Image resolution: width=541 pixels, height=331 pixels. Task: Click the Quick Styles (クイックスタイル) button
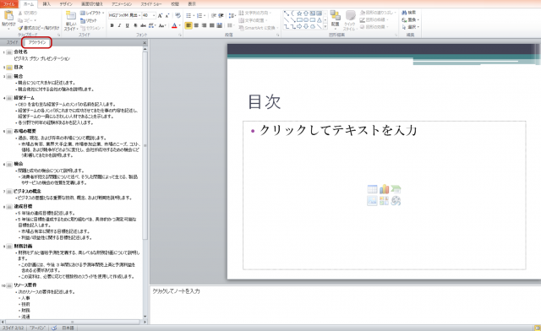pos(350,19)
